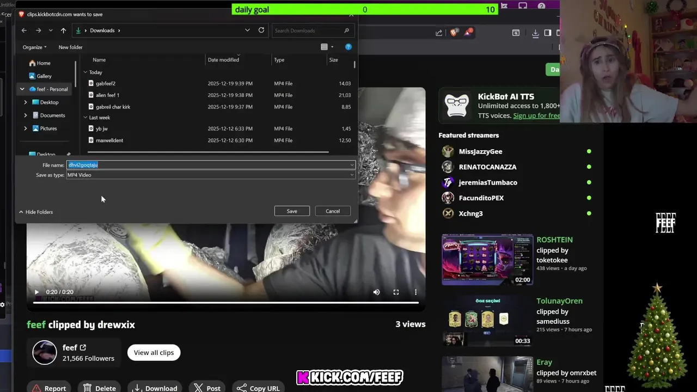Open the feef channel external link icon
The height and width of the screenshot is (392, 697).
pyautogui.click(x=83, y=347)
